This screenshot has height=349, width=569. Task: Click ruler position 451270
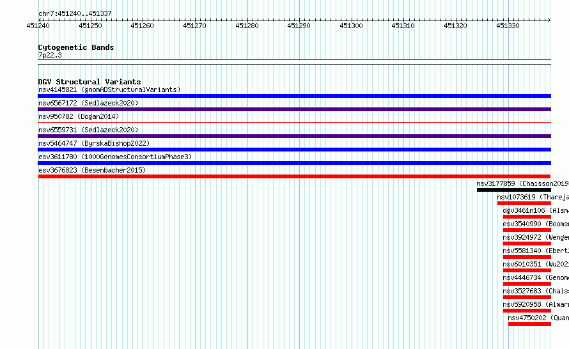tap(194, 26)
